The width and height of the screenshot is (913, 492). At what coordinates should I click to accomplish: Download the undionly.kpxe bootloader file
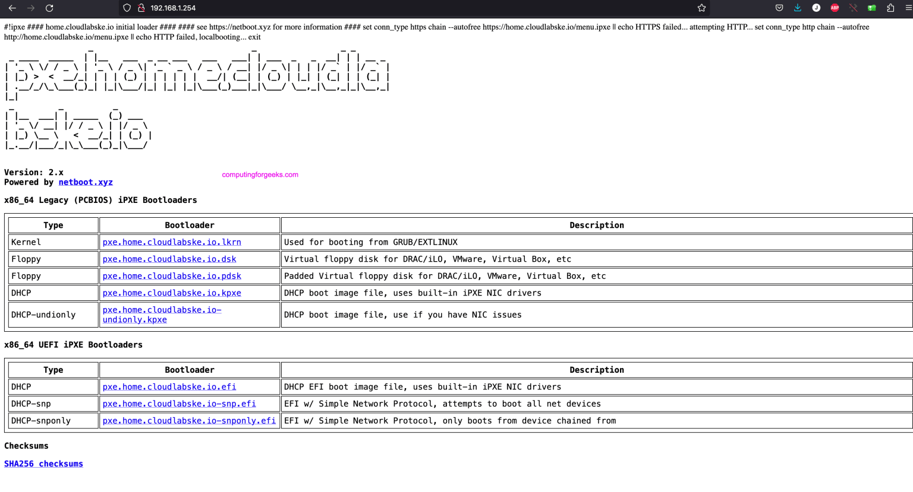(x=135, y=319)
